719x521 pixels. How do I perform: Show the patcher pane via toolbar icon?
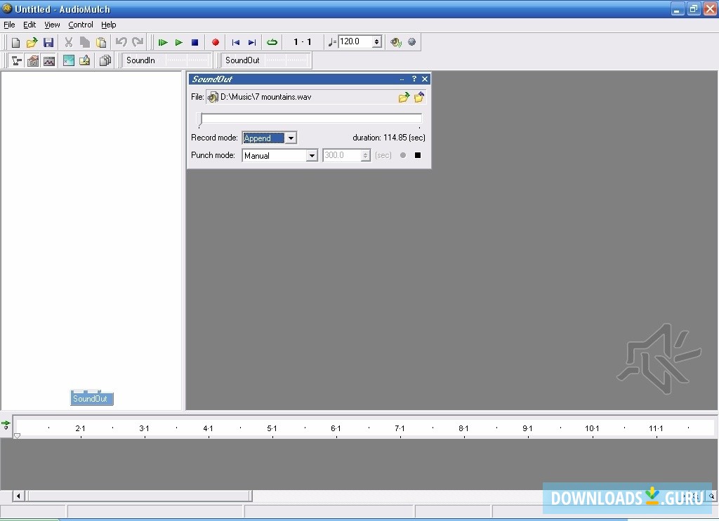coord(17,60)
